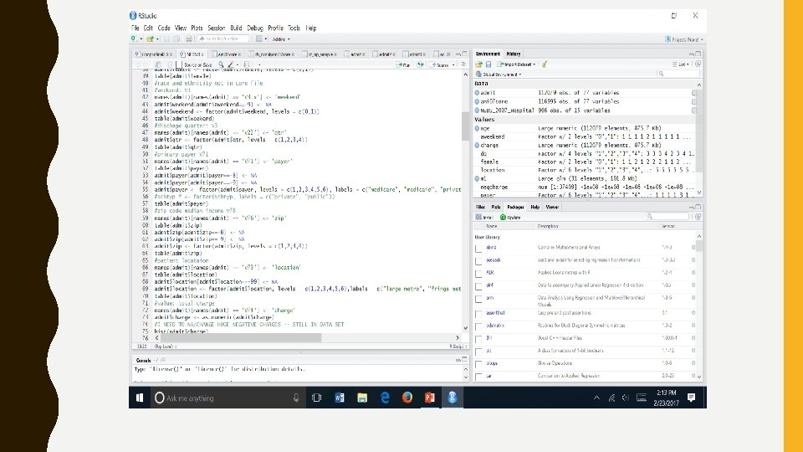Check the arm package checkbox
The image size is (803, 452).
(478, 300)
